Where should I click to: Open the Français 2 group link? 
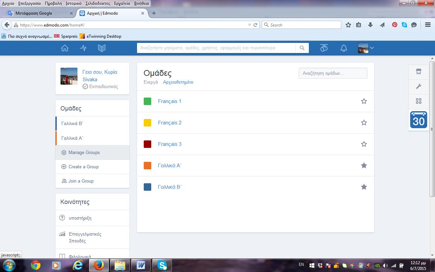pyautogui.click(x=170, y=123)
